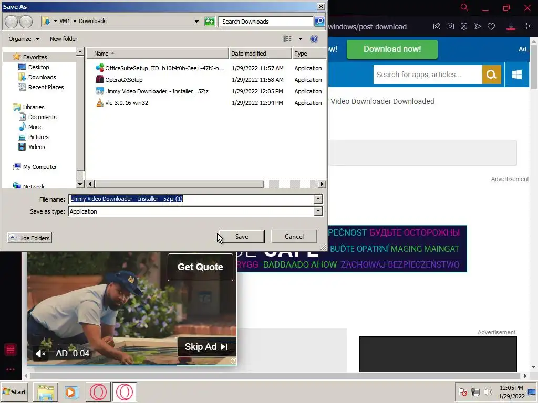Click the OperaGXSetup file icon

(x=99, y=80)
